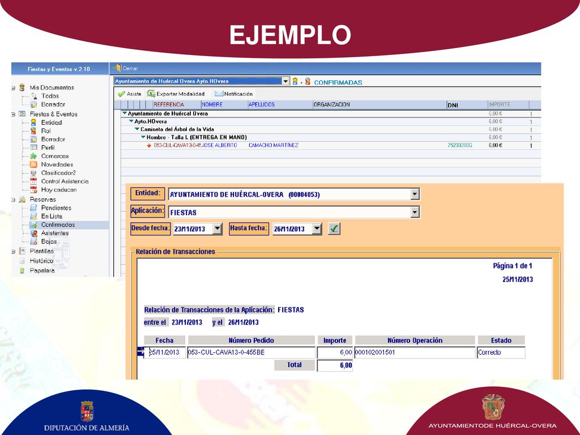Collapse the Hombre - Talla L row
580x435 pixels.
click(x=143, y=137)
